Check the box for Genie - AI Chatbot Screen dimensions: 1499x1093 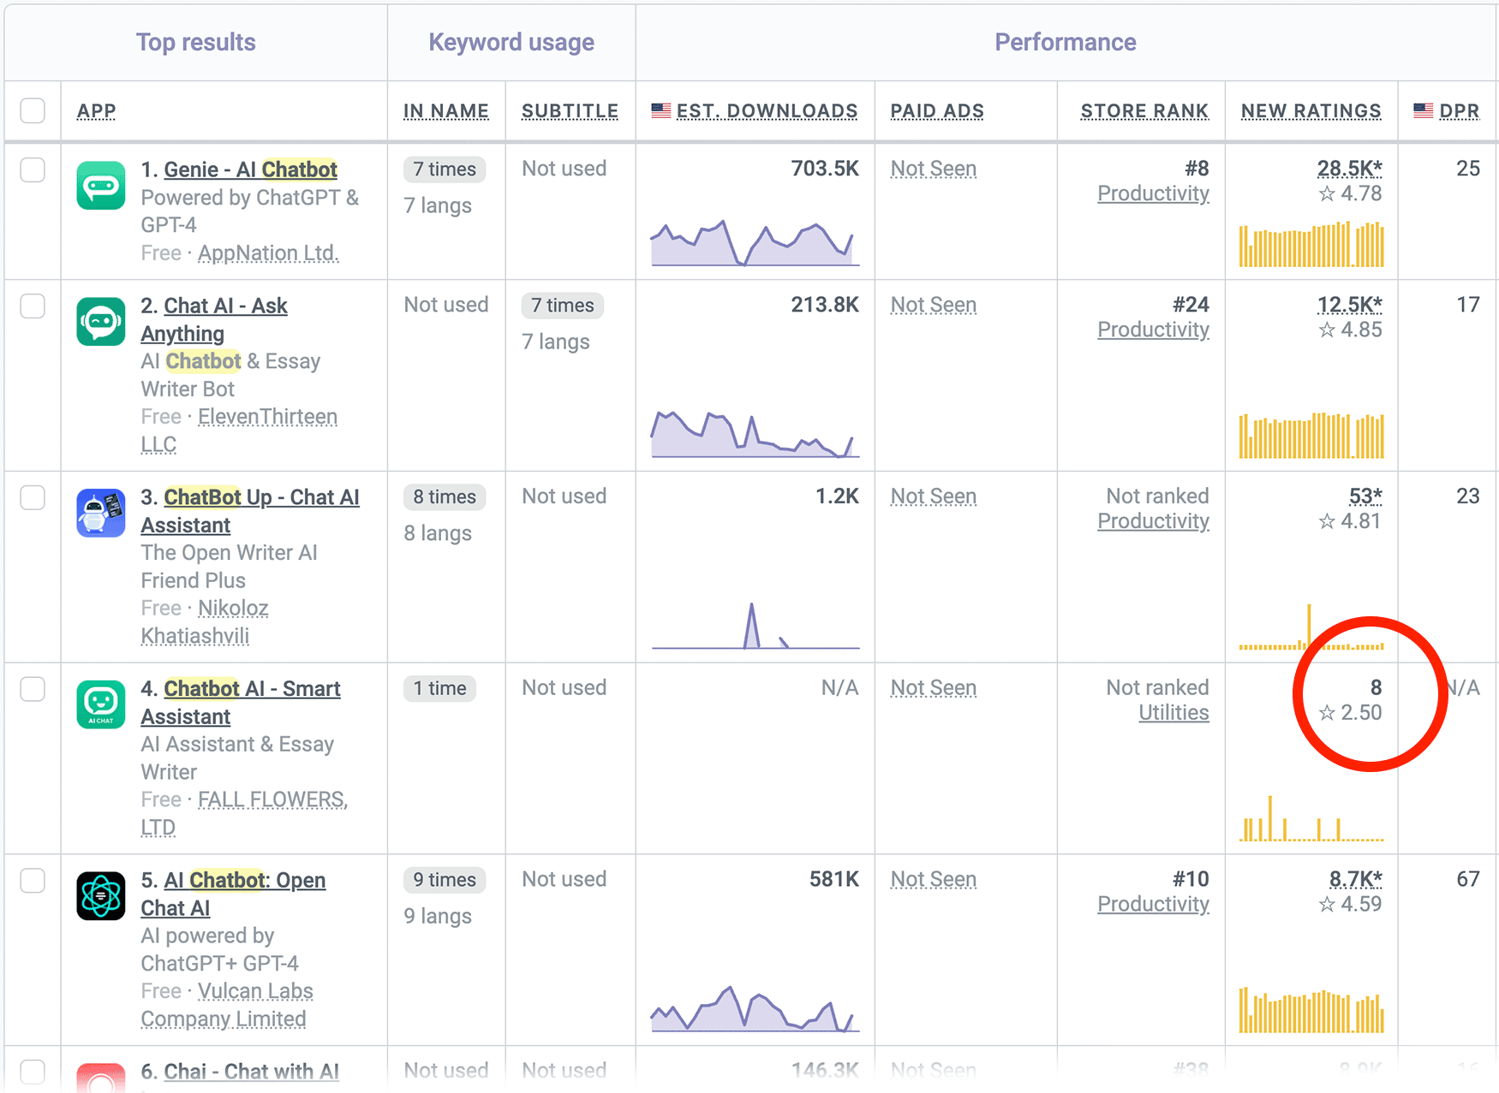pos(33,169)
